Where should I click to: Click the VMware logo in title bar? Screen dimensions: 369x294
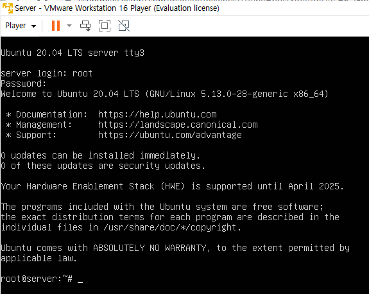point(7,8)
